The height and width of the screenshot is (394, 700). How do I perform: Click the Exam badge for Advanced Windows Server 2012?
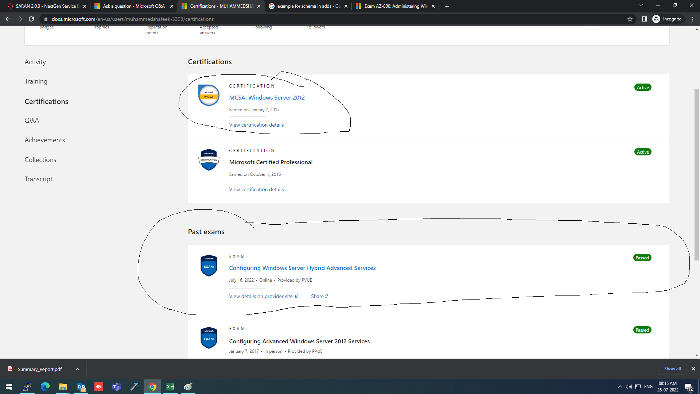(209, 338)
